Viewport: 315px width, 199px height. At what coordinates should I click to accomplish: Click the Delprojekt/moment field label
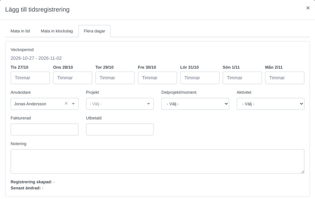click(x=179, y=92)
